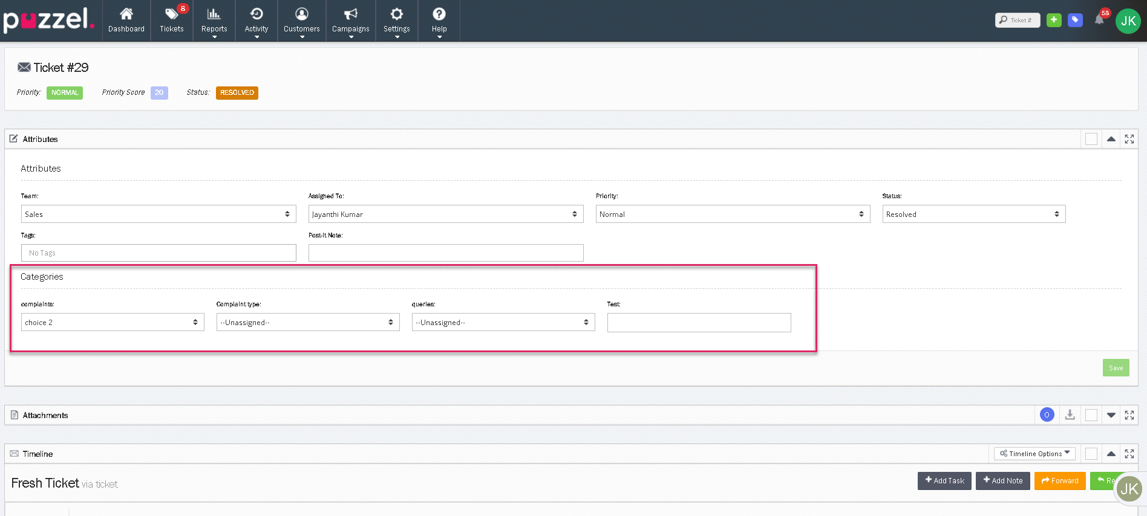Expand Timeline panel to fullscreen

point(1129,454)
